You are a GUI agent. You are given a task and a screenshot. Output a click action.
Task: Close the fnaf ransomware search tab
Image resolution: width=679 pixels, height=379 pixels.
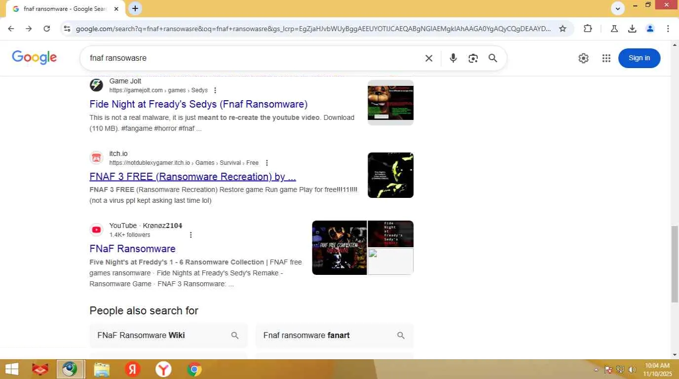pos(116,9)
